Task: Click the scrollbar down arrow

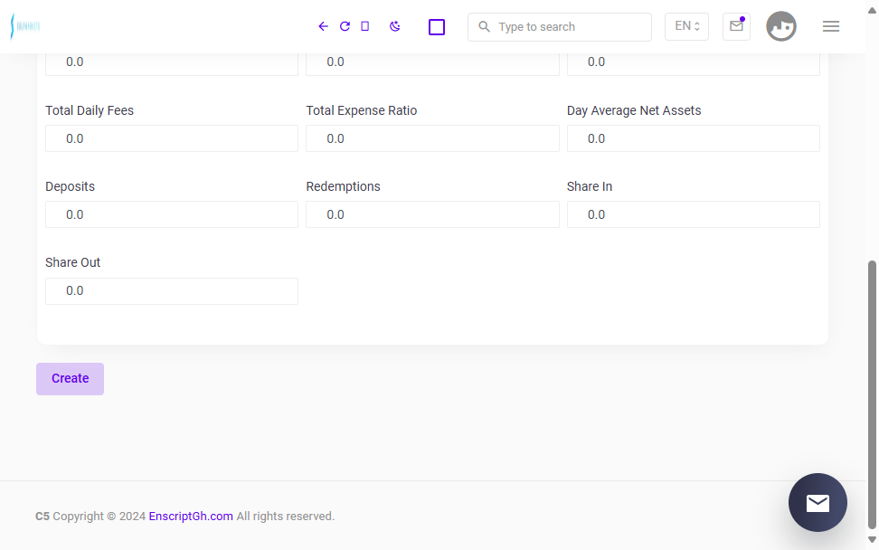Action: click(872, 539)
